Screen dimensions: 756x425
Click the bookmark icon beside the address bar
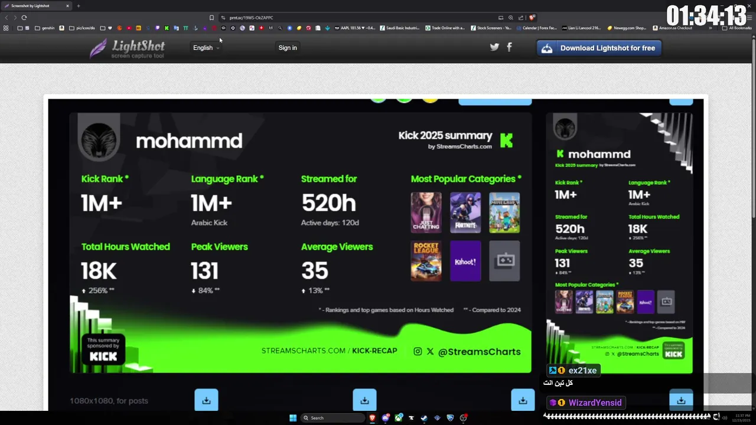pos(211,18)
